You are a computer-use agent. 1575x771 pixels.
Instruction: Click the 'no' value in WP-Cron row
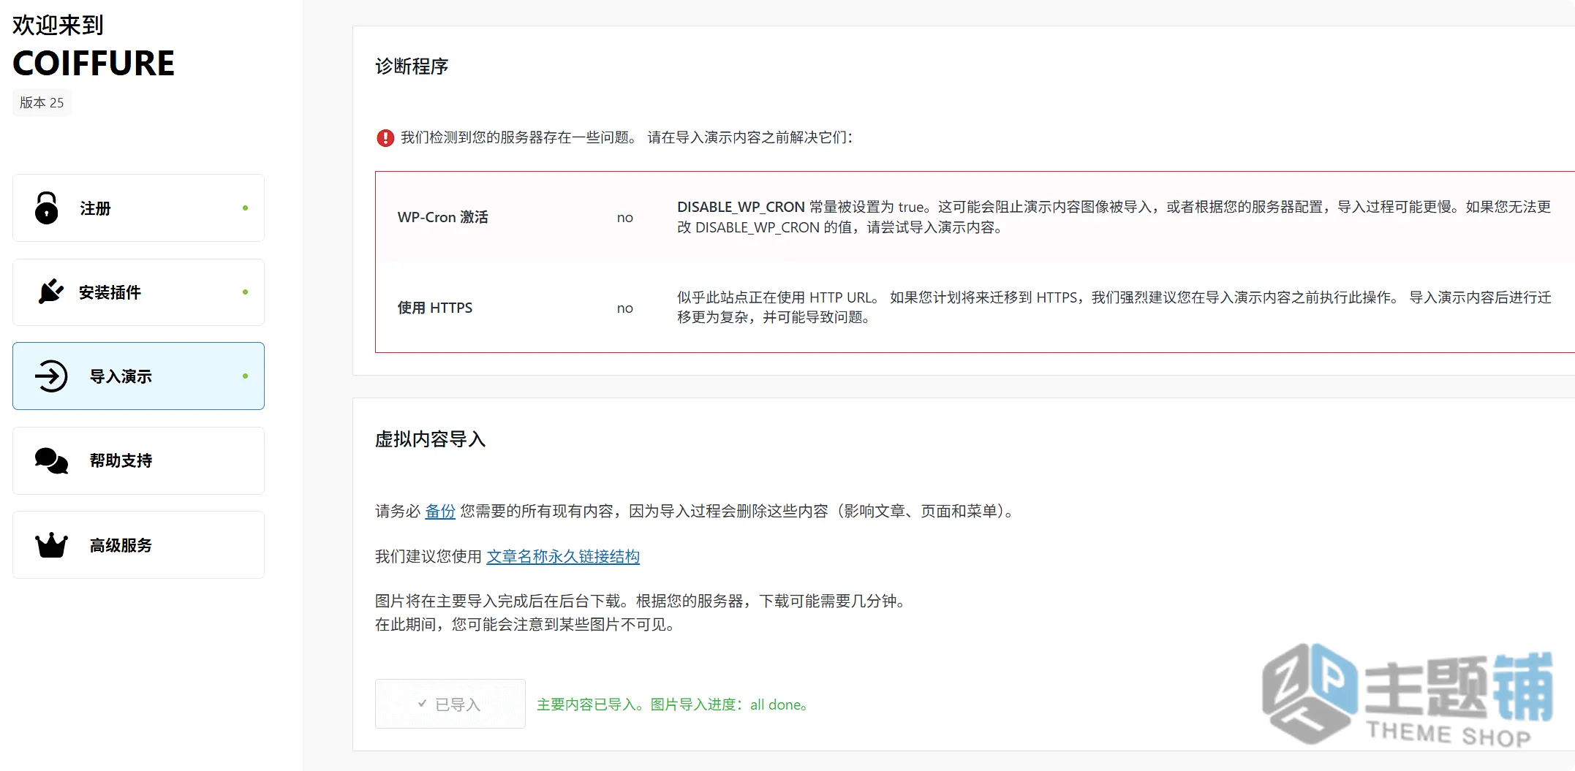coord(625,218)
